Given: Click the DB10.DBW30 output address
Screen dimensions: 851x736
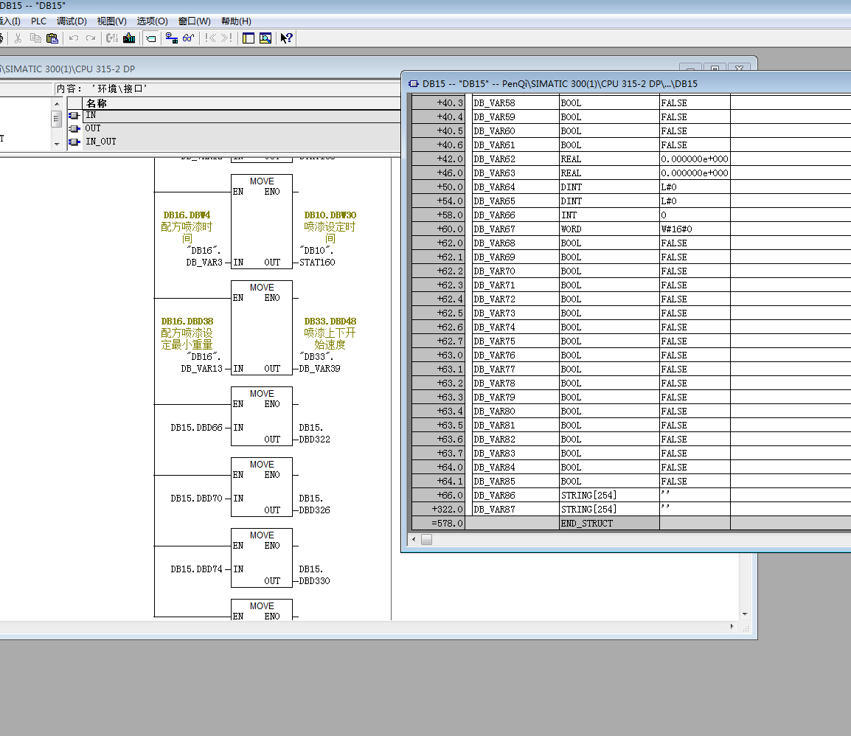Looking at the screenshot, I should (330, 215).
